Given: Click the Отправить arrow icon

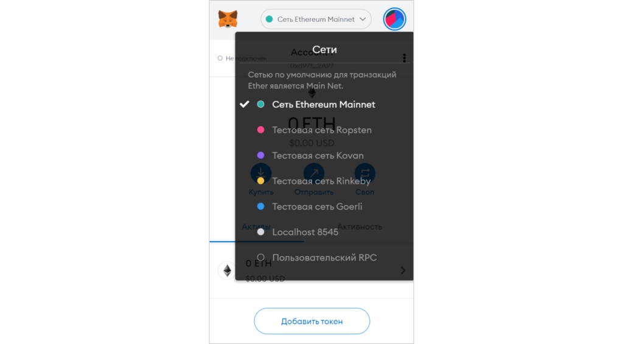Looking at the screenshot, I should [314, 173].
